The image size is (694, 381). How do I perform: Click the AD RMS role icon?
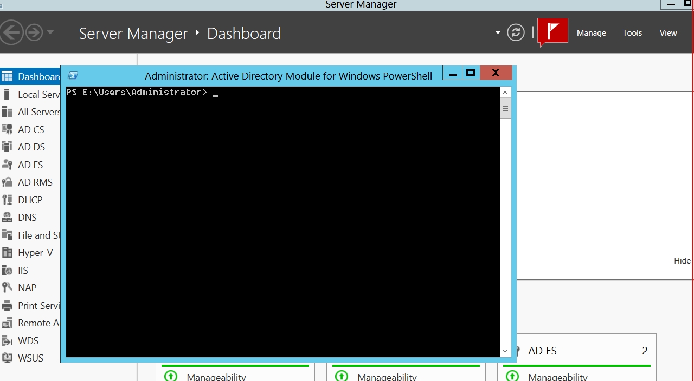[7, 182]
